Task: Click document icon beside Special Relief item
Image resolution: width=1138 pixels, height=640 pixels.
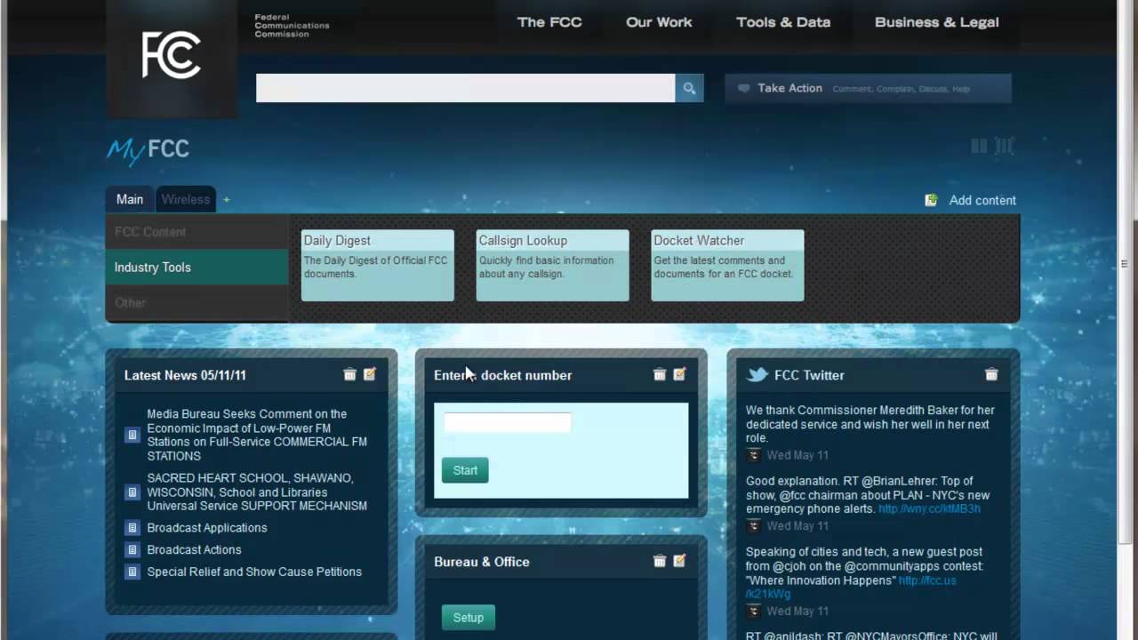Action: (132, 572)
